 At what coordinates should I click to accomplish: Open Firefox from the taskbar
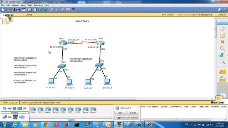tap(67, 125)
